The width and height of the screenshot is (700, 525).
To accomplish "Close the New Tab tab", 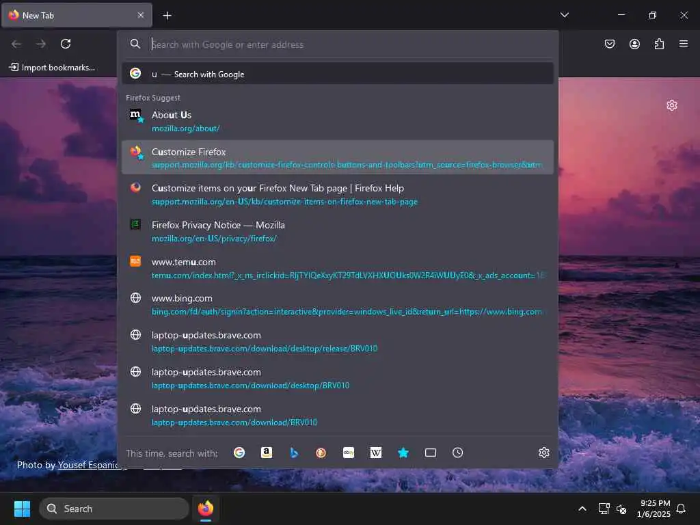I will 141,15.
